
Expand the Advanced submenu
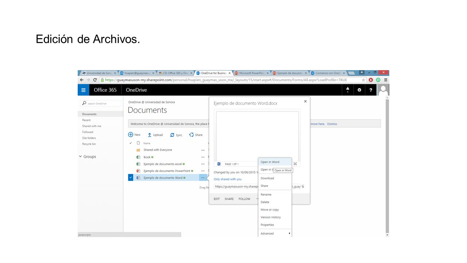pos(275,233)
